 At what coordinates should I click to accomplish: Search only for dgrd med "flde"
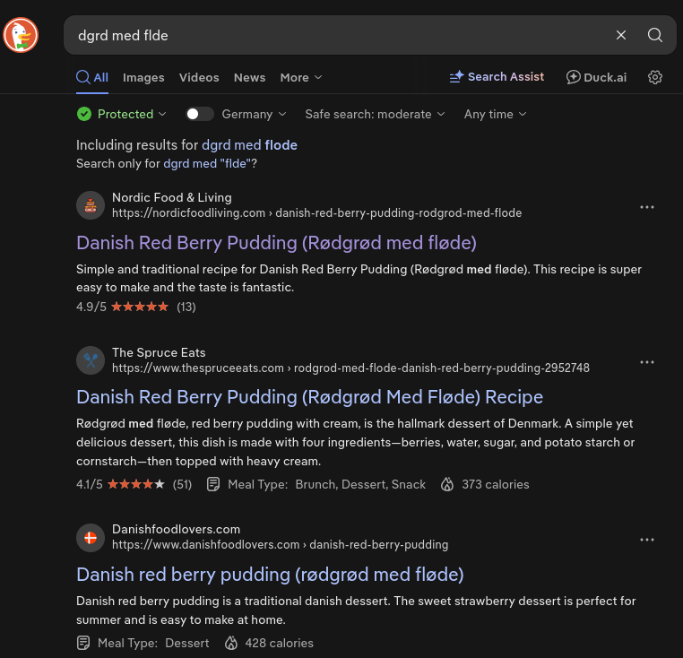(x=206, y=163)
